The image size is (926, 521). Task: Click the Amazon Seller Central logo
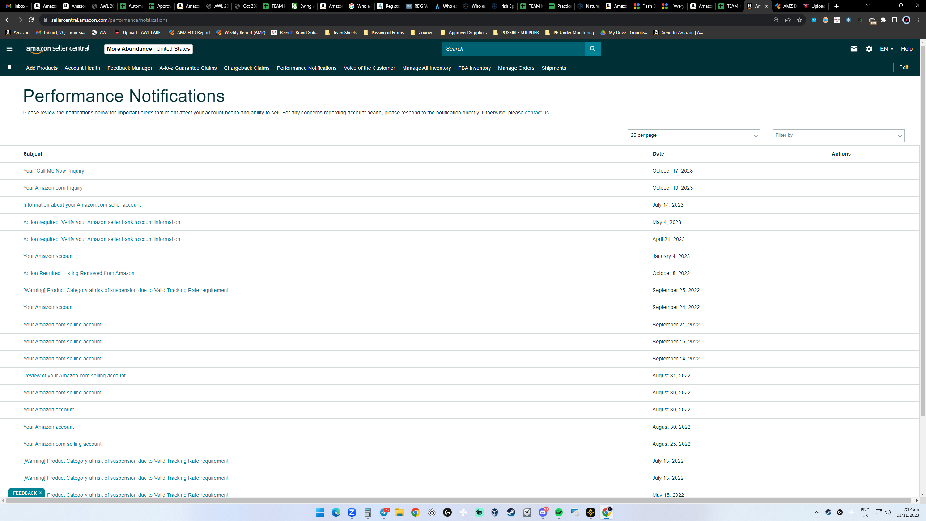click(58, 49)
